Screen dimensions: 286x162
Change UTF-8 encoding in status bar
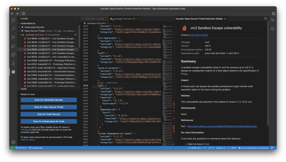[211, 148]
